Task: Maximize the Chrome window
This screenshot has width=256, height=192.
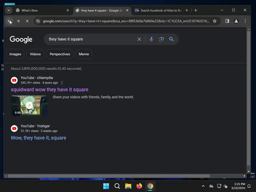Action: (x=233, y=10)
